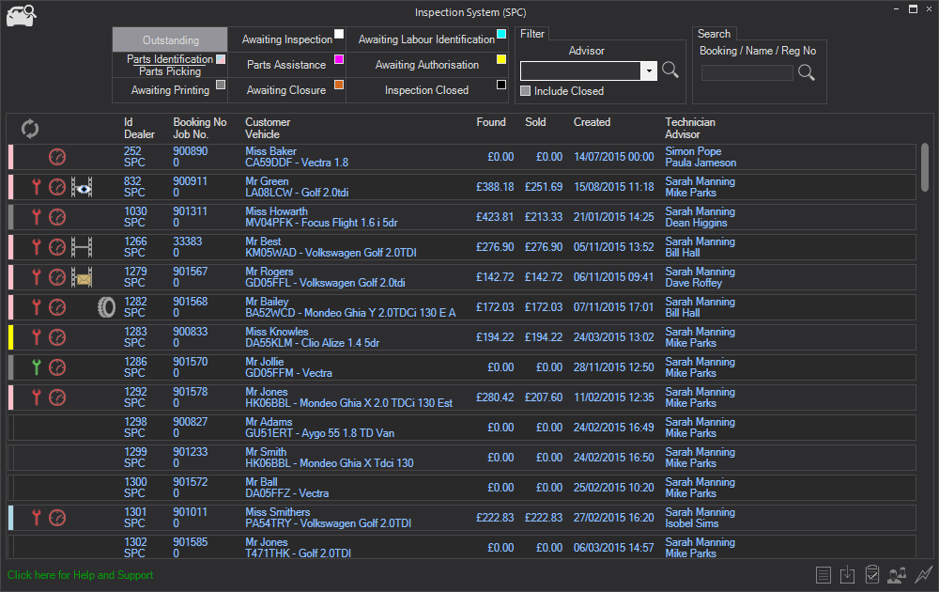Select the Awaiting Authorisation status filter
The image size is (939, 592).
pos(427,65)
